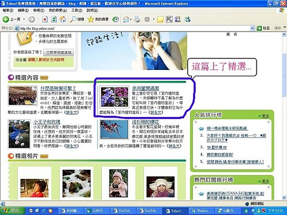Click the cherry blossom article thumbnail
This screenshot has height=215, width=287.
(x=114, y=129)
